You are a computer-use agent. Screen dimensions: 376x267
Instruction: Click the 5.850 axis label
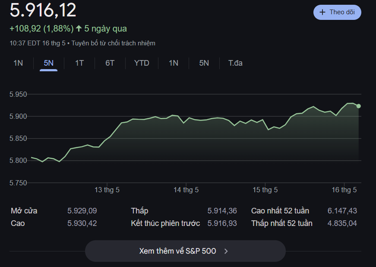pos(18,138)
